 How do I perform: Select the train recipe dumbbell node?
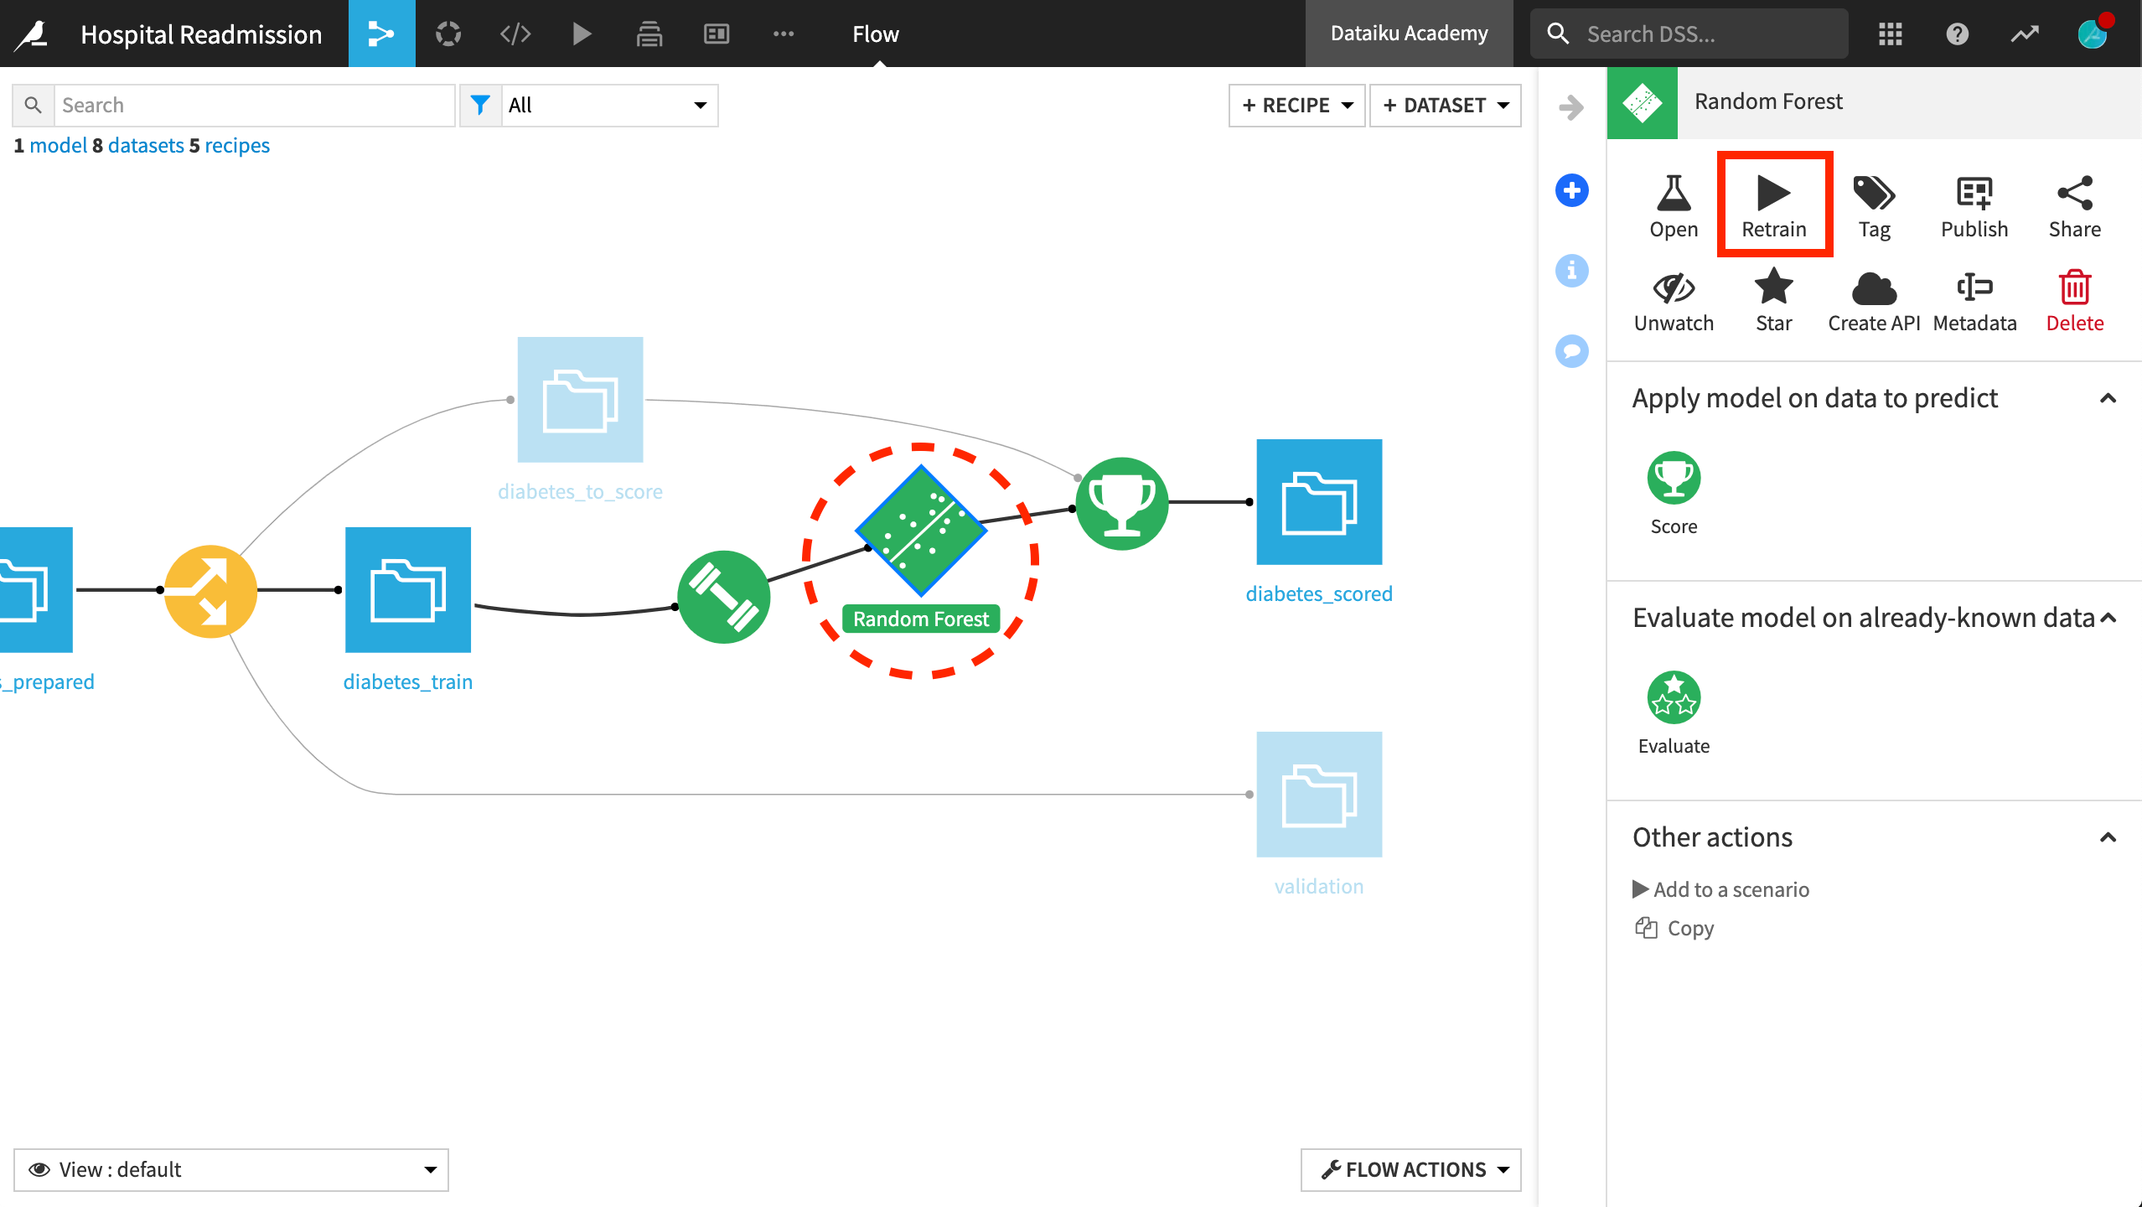724,597
